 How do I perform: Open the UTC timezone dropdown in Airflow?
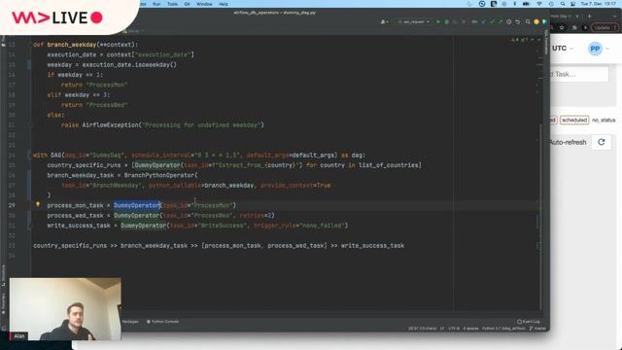coord(563,49)
